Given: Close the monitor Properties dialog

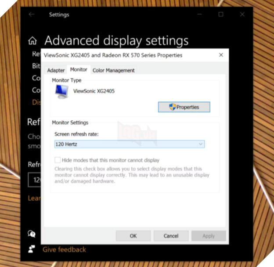Looking at the screenshot, I should (x=221, y=55).
